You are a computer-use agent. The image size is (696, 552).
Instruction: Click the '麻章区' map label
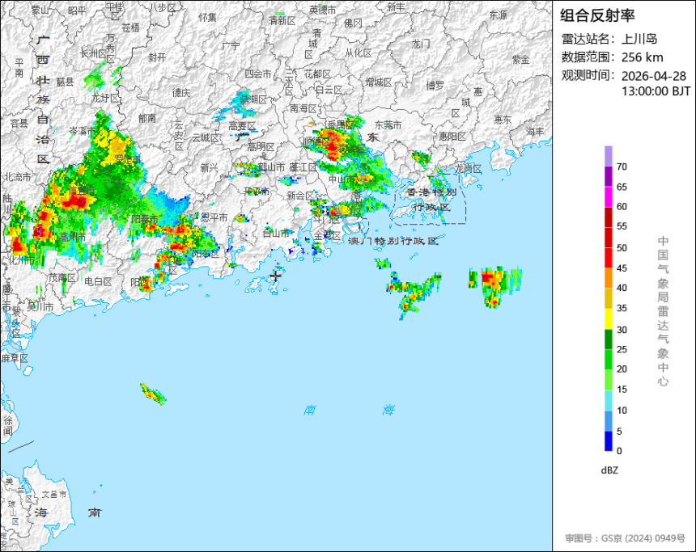pos(15,358)
